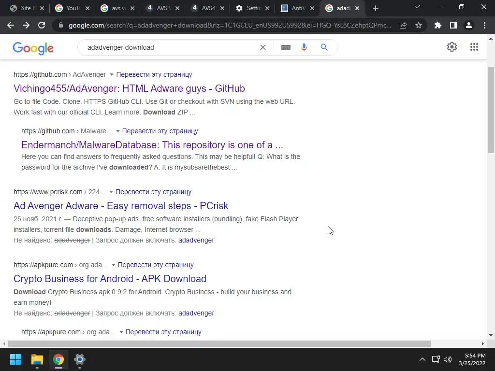This screenshot has height=371, width=495.
Task: Open the Windows Start menu
Action: [15, 359]
